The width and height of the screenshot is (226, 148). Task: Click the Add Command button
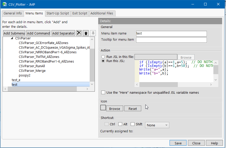(38, 33)
